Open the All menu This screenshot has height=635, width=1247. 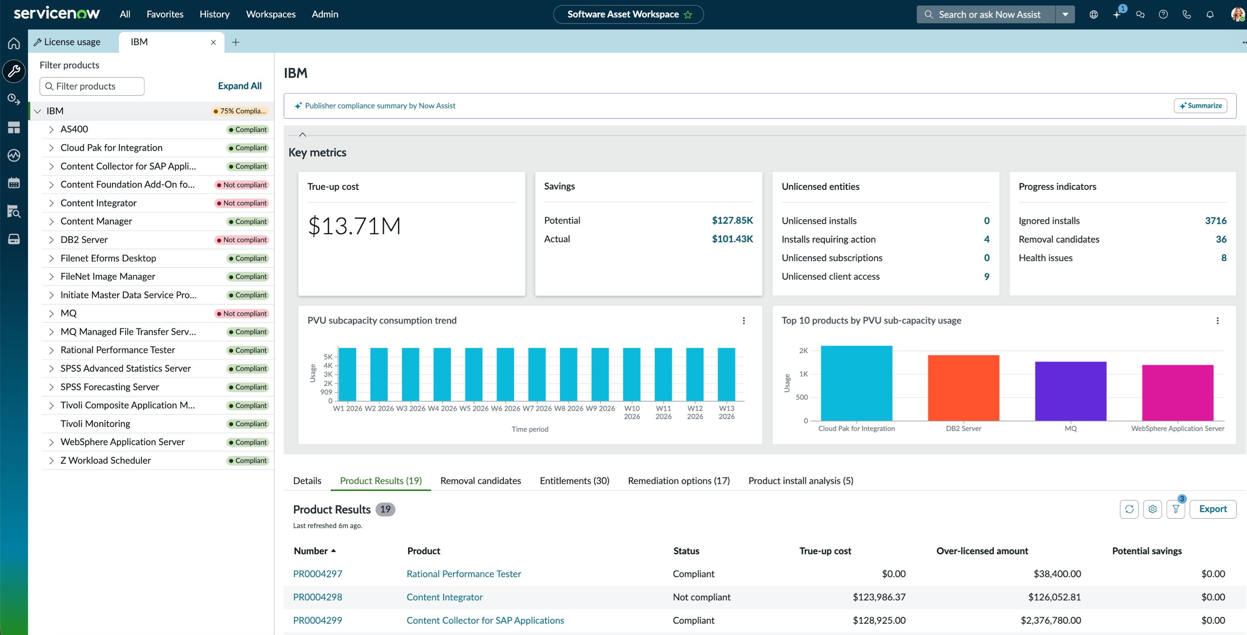(x=125, y=15)
